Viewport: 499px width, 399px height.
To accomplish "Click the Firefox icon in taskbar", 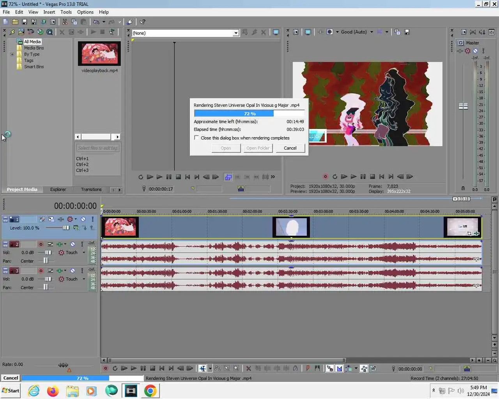I will [53, 391].
